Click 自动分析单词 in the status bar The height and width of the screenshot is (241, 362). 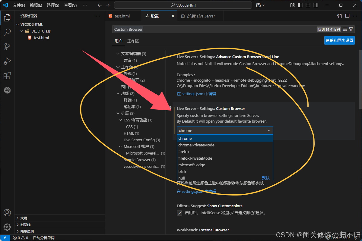[43, 238]
